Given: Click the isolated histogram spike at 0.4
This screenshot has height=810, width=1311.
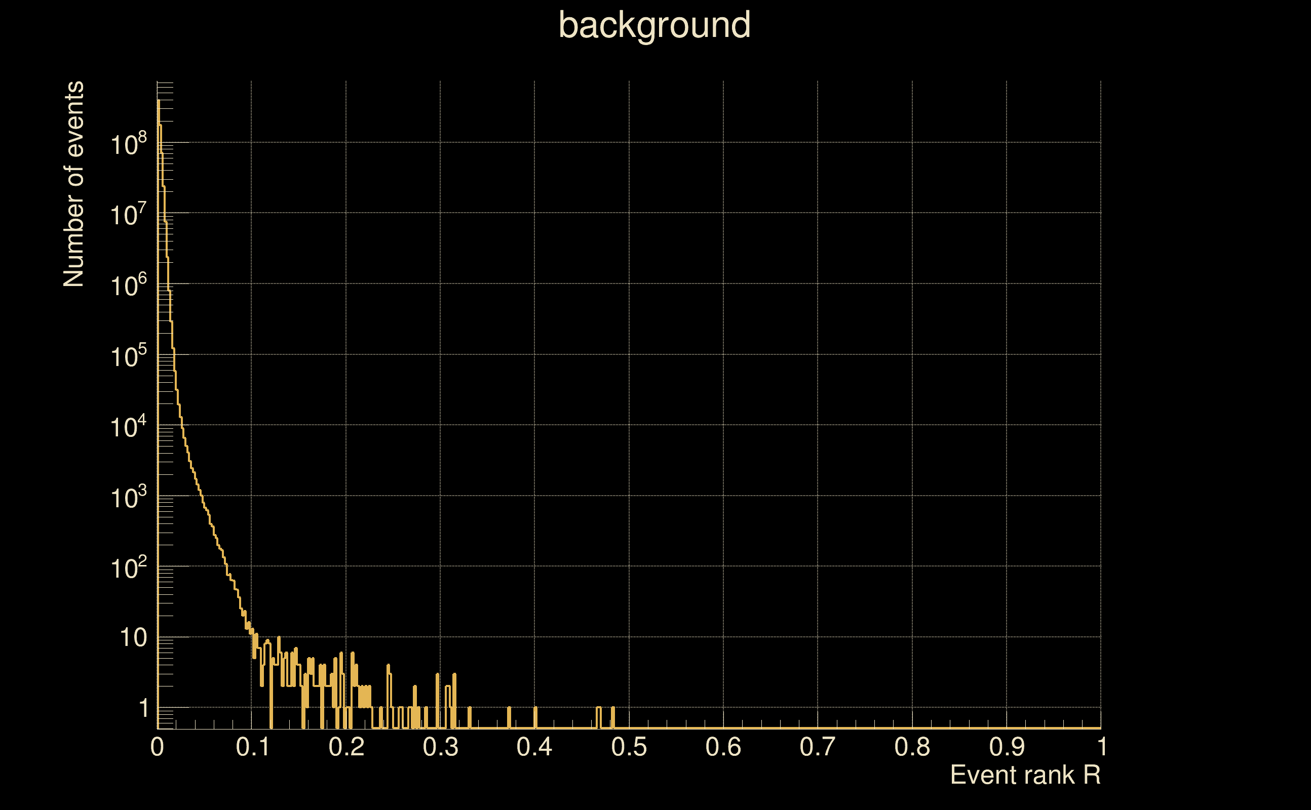Looking at the screenshot, I should [x=535, y=717].
